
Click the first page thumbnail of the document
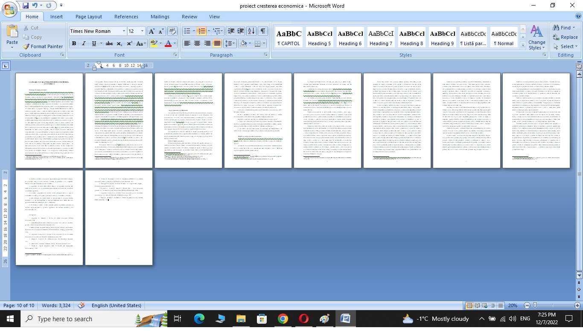click(49, 121)
